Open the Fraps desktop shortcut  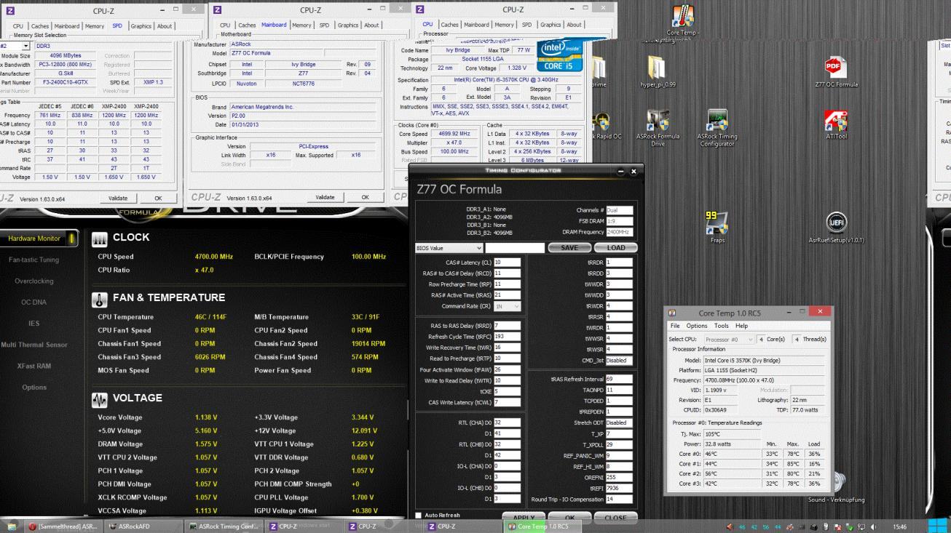pos(717,224)
